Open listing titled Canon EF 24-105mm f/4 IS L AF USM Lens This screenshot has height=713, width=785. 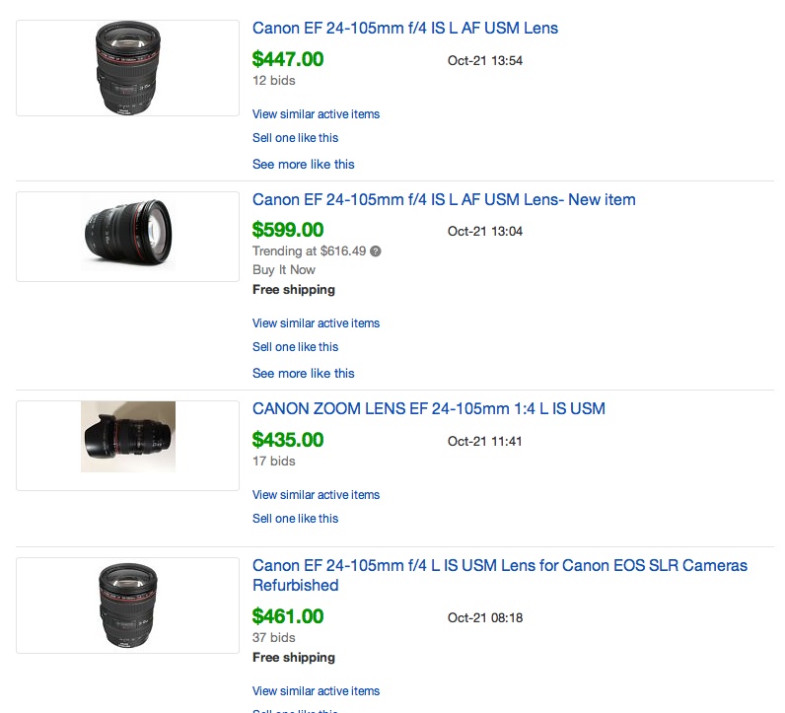point(405,28)
